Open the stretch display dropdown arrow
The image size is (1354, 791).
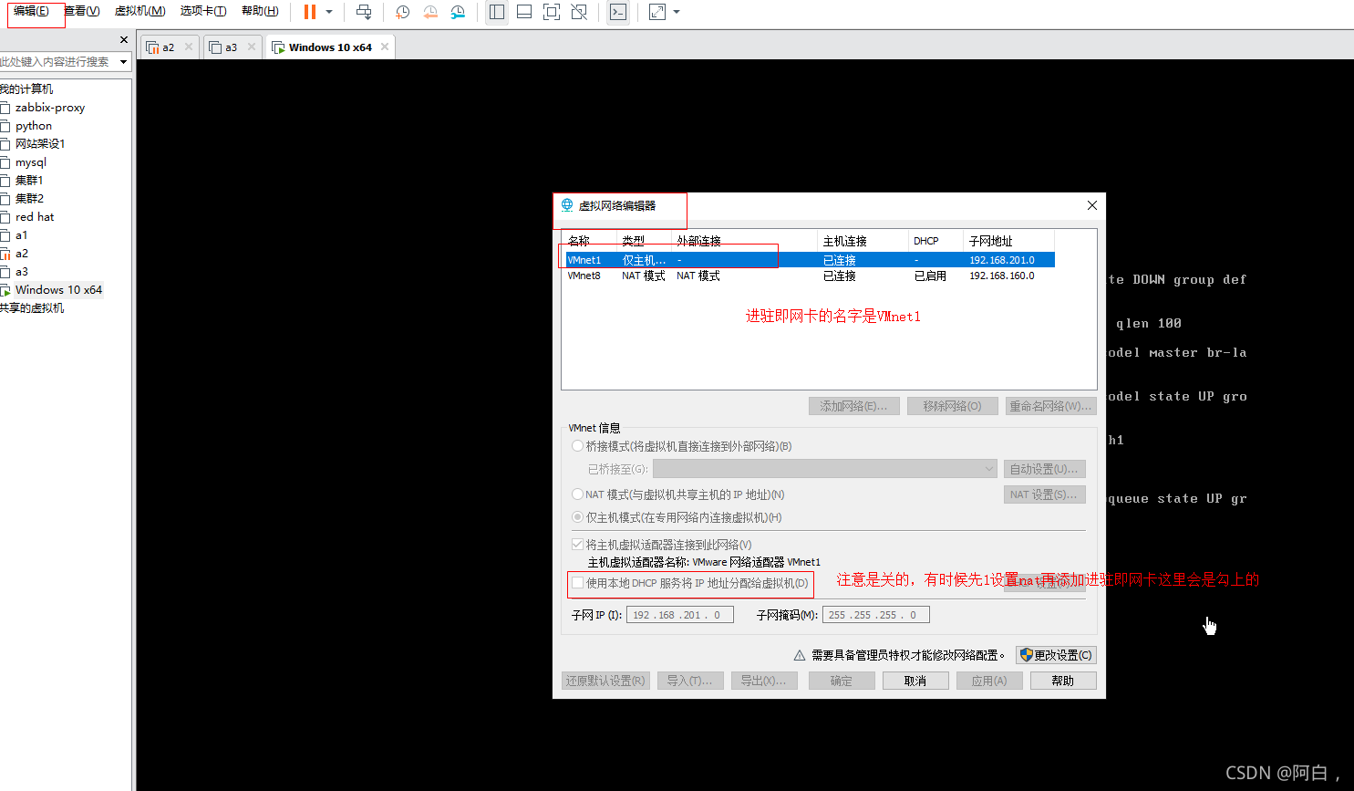pyautogui.click(x=677, y=12)
